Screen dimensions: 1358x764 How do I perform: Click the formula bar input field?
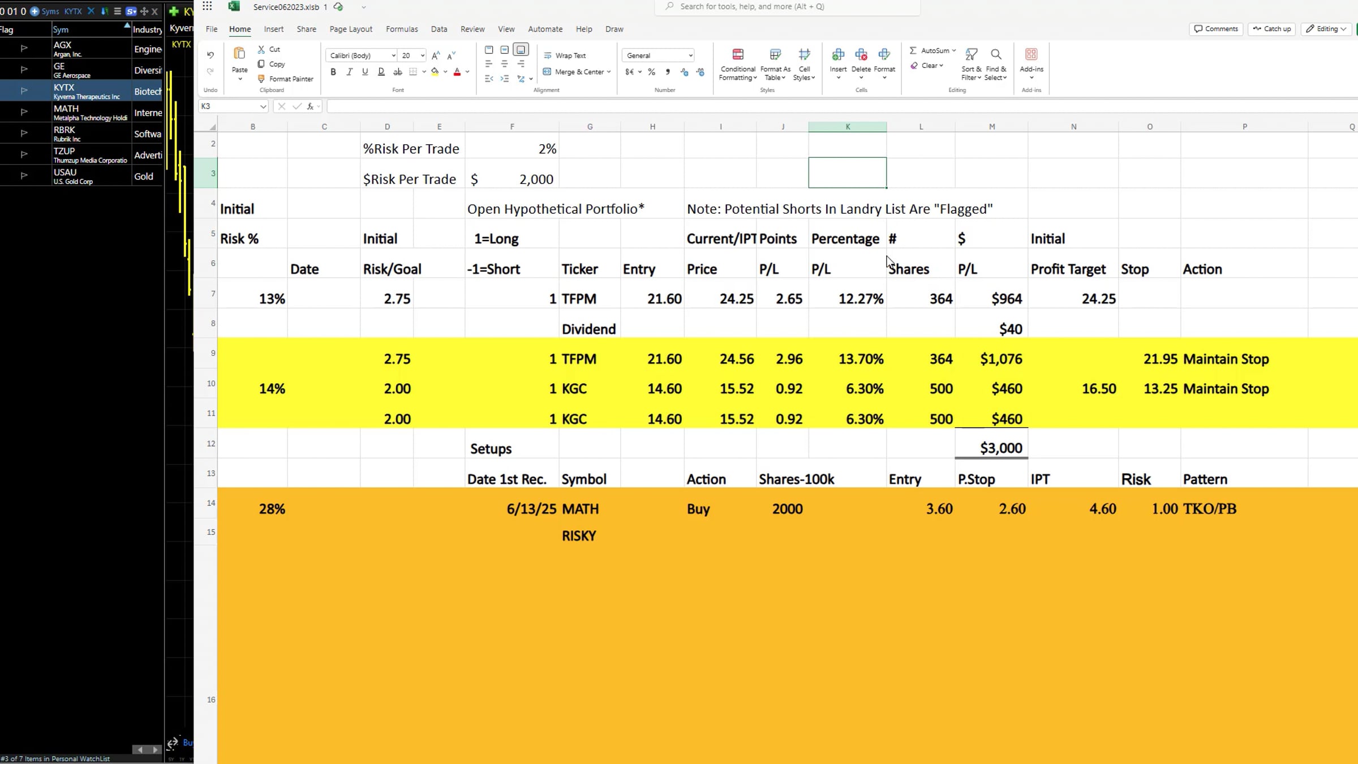pyautogui.click(x=842, y=106)
